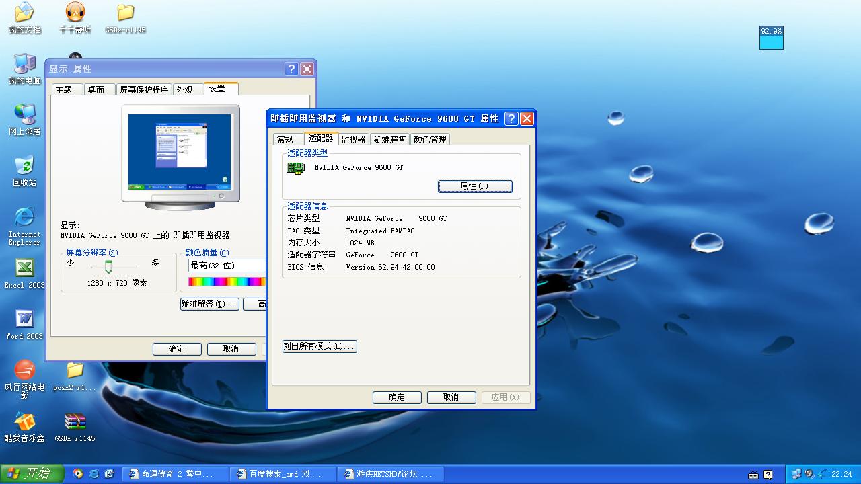Switch to the 监视器 tab

coord(353,139)
